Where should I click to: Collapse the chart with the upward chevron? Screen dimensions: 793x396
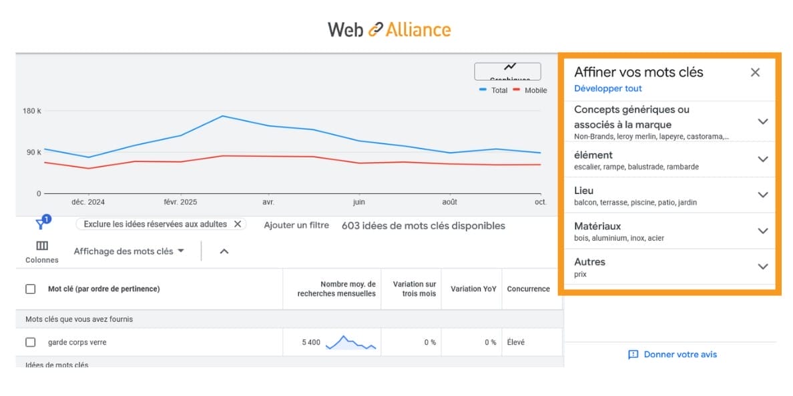click(224, 251)
